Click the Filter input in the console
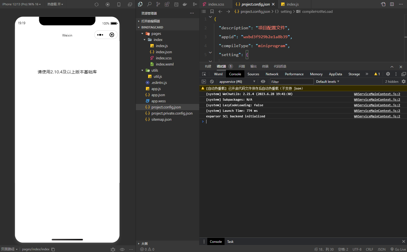The height and width of the screenshot is (252, 407). click(x=292, y=82)
